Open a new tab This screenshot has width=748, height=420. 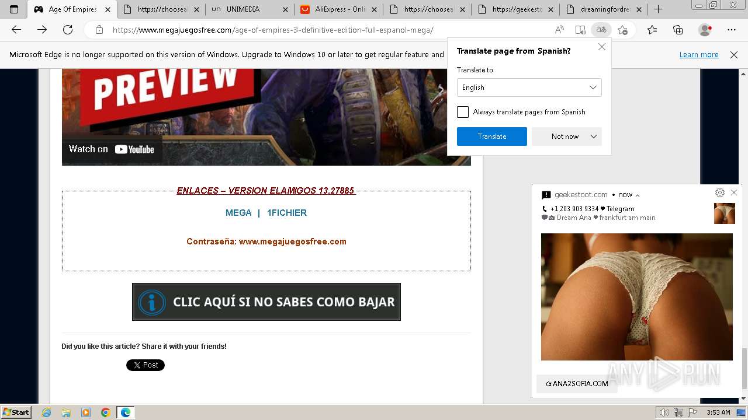tap(658, 9)
